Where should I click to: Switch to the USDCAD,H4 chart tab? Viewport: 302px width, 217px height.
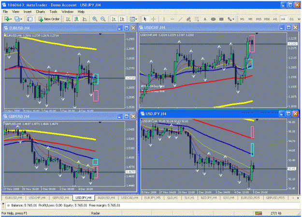click(129, 198)
